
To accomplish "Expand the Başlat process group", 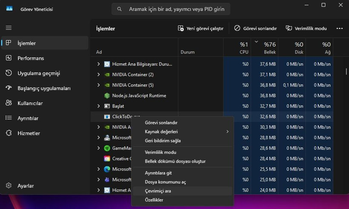I will point(98,106).
